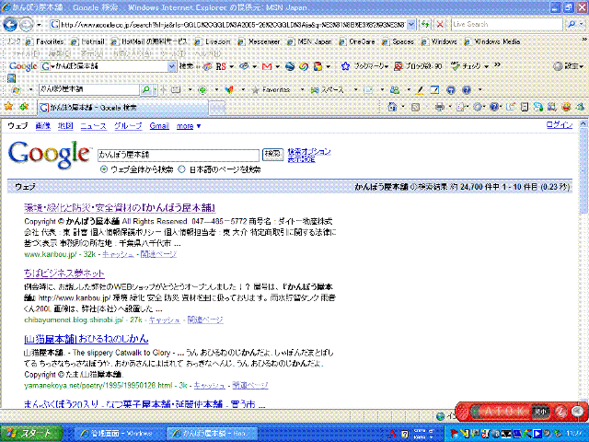The image size is (589, 442).
Task: Switch to the かんぽう屋本舗 Google search tab
Action: tap(122, 108)
